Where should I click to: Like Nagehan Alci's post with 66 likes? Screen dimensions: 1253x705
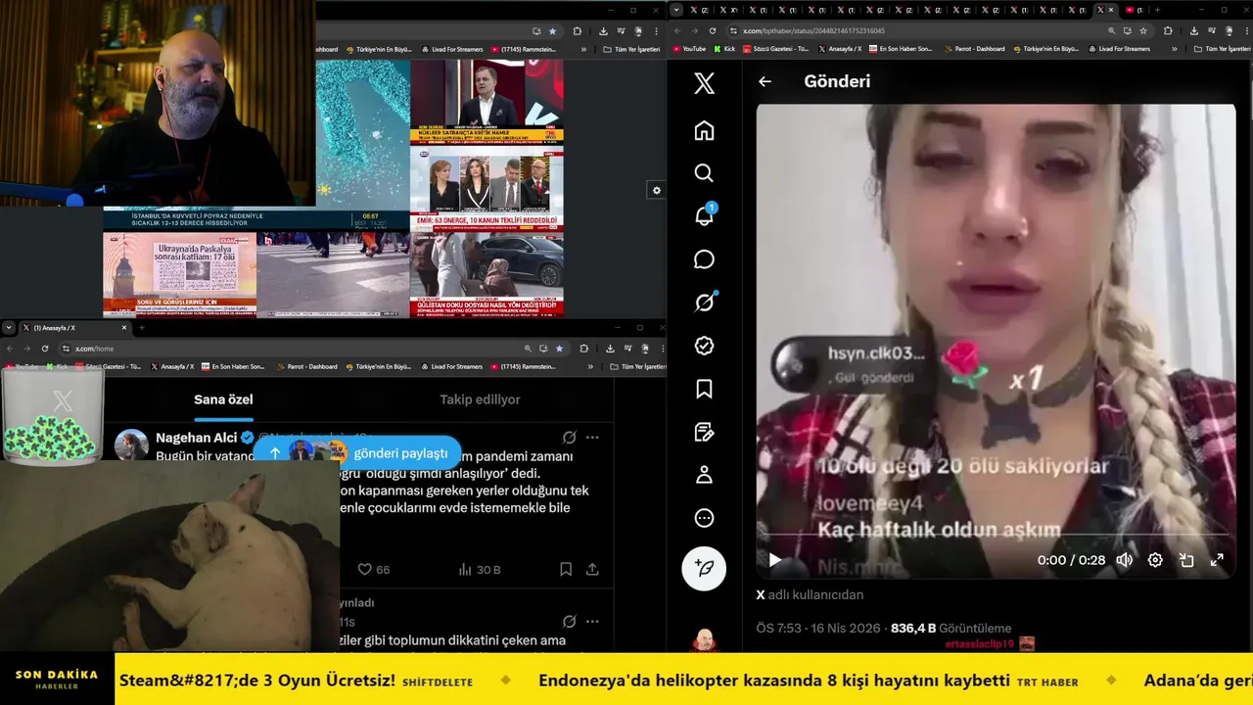[373, 569]
